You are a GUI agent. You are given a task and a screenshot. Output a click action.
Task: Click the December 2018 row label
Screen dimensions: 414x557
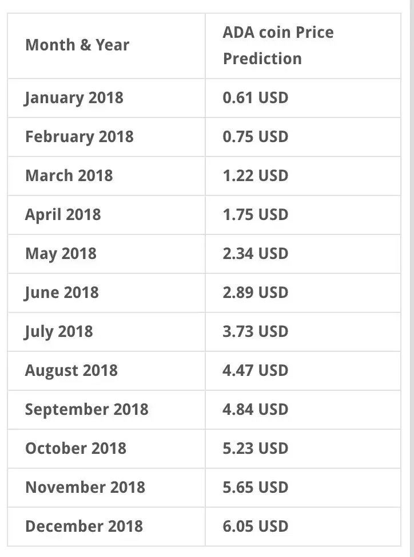pyautogui.click(x=84, y=526)
